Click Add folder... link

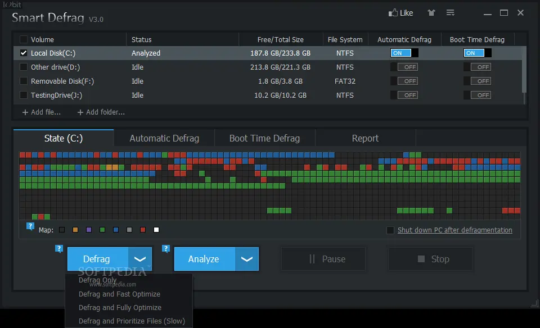click(x=101, y=112)
